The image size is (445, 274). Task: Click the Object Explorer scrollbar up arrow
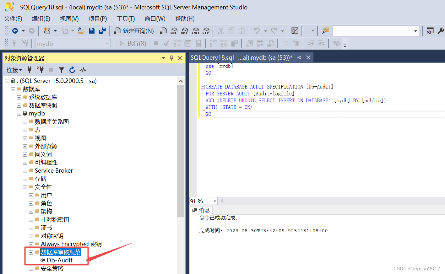[181, 81]
